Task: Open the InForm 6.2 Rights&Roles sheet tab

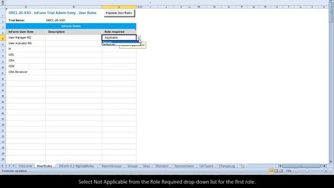Action: tap(76, 166)
